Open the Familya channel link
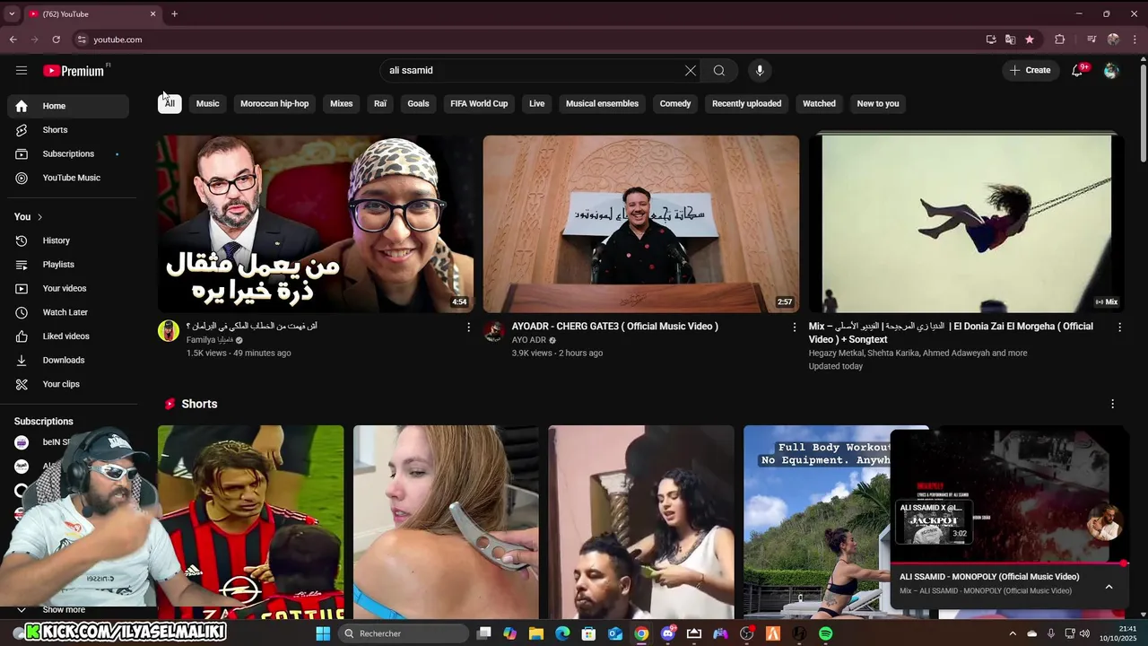The image size is (1148, 646). tap(210, 340)
